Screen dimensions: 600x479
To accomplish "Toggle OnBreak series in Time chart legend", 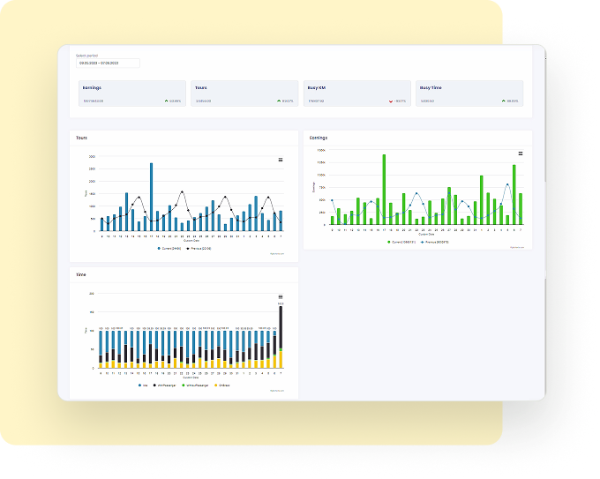I will click(222, 385).
